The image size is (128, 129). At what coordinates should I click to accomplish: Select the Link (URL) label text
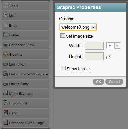pyautogui.click(x=17, y=64)
